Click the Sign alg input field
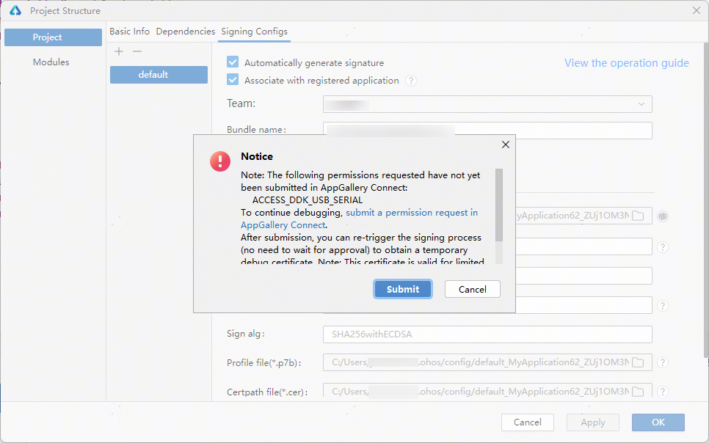The height and width of the screenshot is (443, 709). point(487,334)
